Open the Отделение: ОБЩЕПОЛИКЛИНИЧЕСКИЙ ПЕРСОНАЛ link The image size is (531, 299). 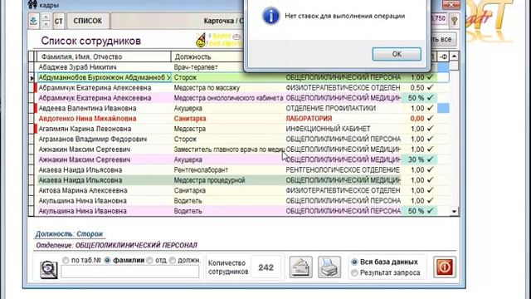click(116, 245)
